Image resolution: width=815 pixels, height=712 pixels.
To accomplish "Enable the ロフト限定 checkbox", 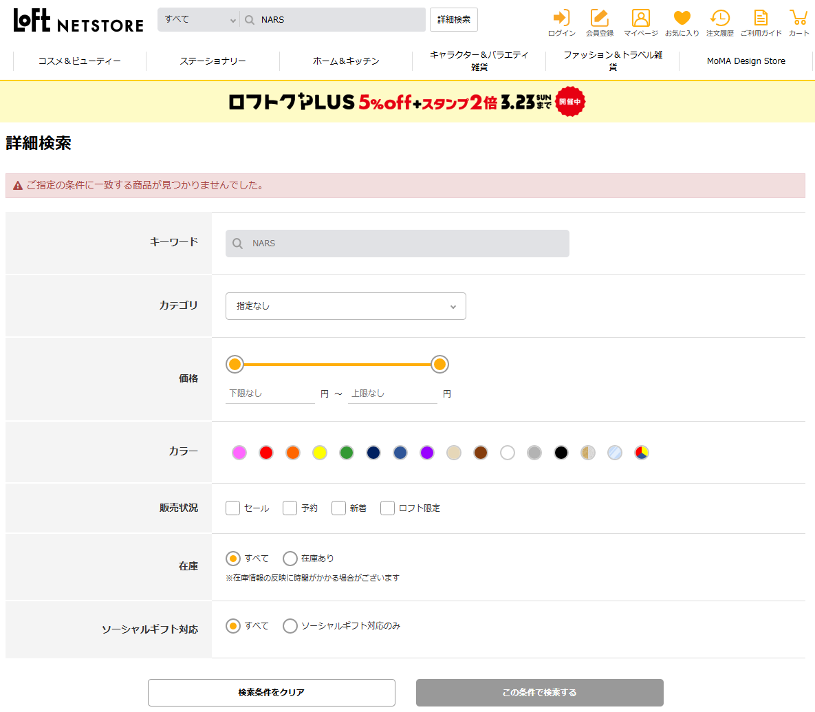I will [x=387, y=508].
